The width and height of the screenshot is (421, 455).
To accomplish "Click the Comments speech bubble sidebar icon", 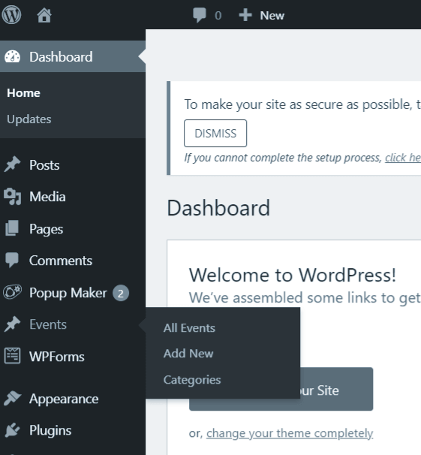I will point(12,261).
